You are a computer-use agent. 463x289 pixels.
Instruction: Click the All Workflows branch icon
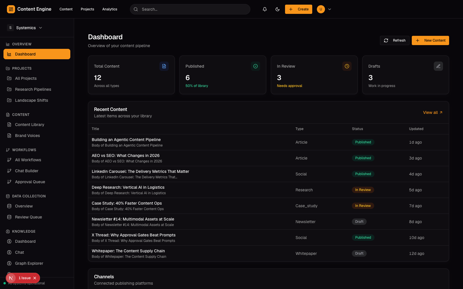[x=9, y=160]
